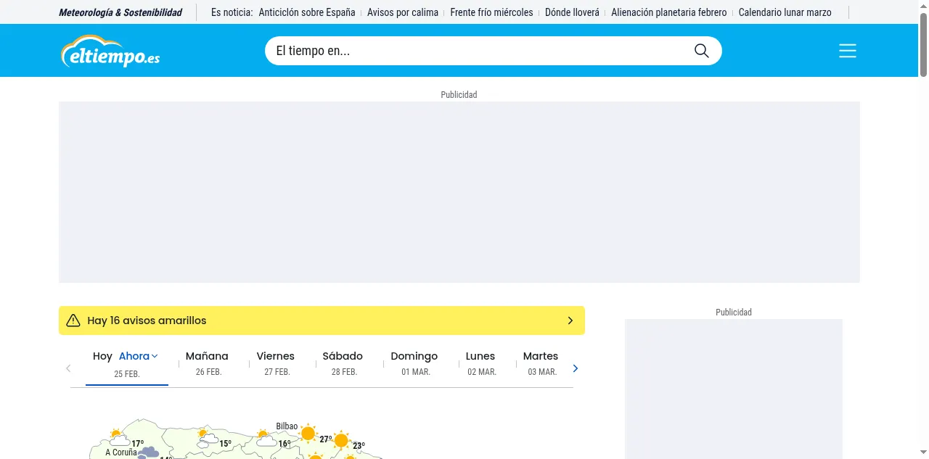
Task: Select the Mañana 26 FEB. tab
Action: 208,363
